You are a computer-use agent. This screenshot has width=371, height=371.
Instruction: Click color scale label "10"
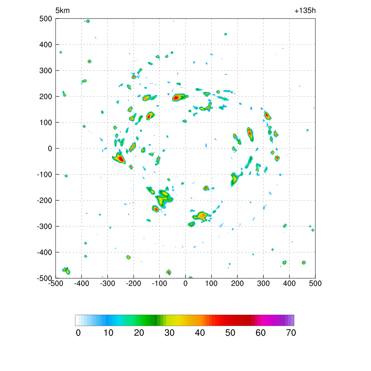pyautogui.click(x=109, y=333)
